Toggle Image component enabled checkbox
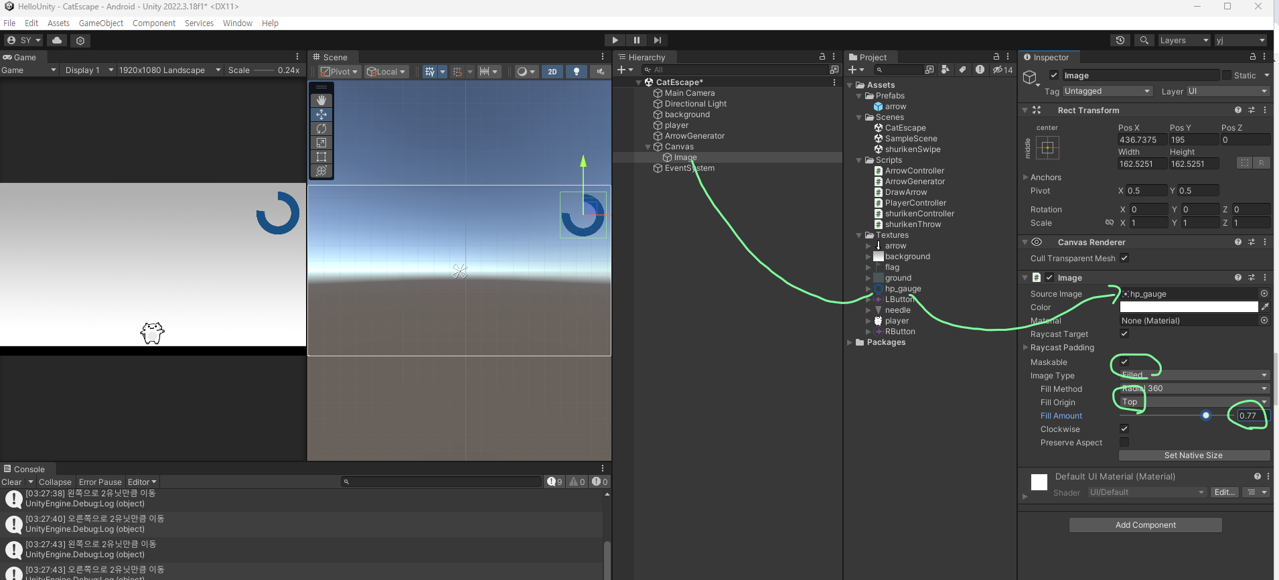Screen dimensions: 1279x580 (x=1049, y=277)
